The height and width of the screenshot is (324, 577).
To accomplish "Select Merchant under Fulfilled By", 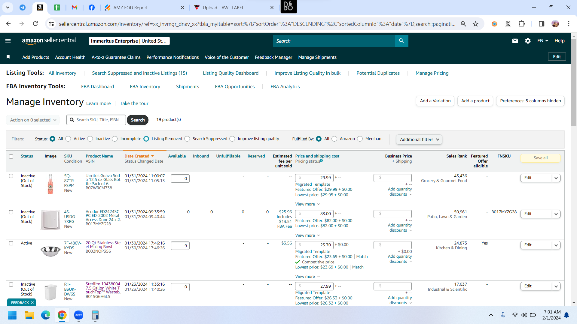I will click(x=360, y=139).
